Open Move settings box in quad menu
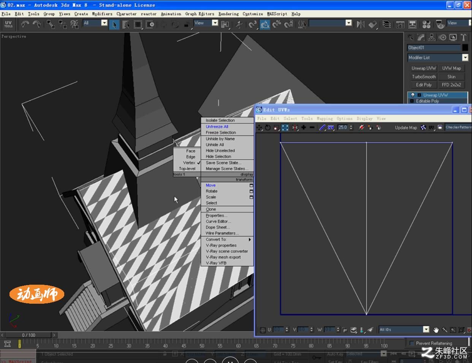 251,185
